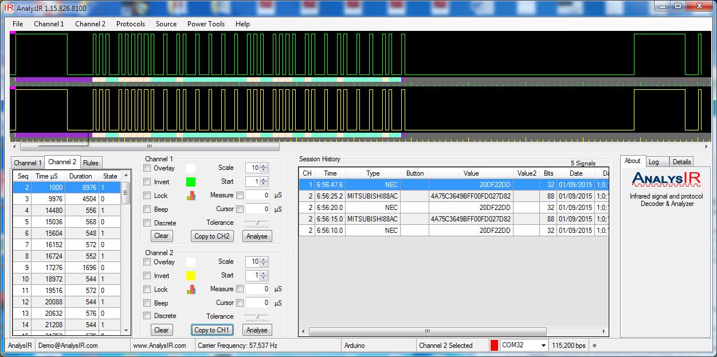The image size is (717, 357).
Task: Toggle Invert checkbox for Channel 2
Action: [x=147, y=276]
